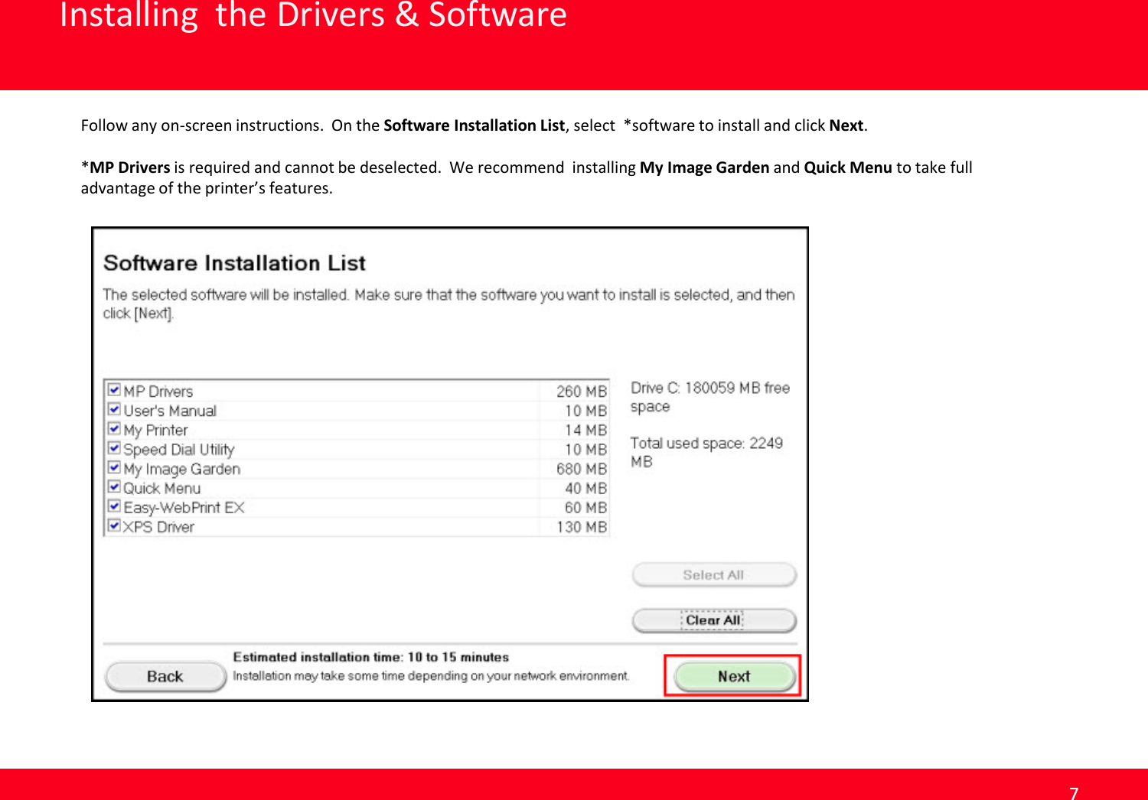Click the Back button
1148x800 pixels.
click(165, 676)
